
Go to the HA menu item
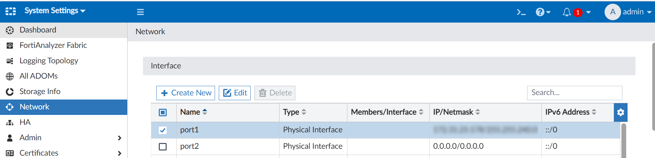pyautogui.click(x=25, y=122)
